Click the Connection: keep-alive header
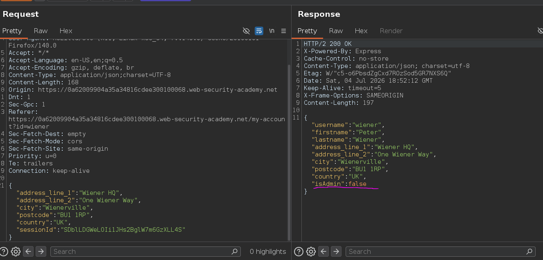 coord(49,171)
